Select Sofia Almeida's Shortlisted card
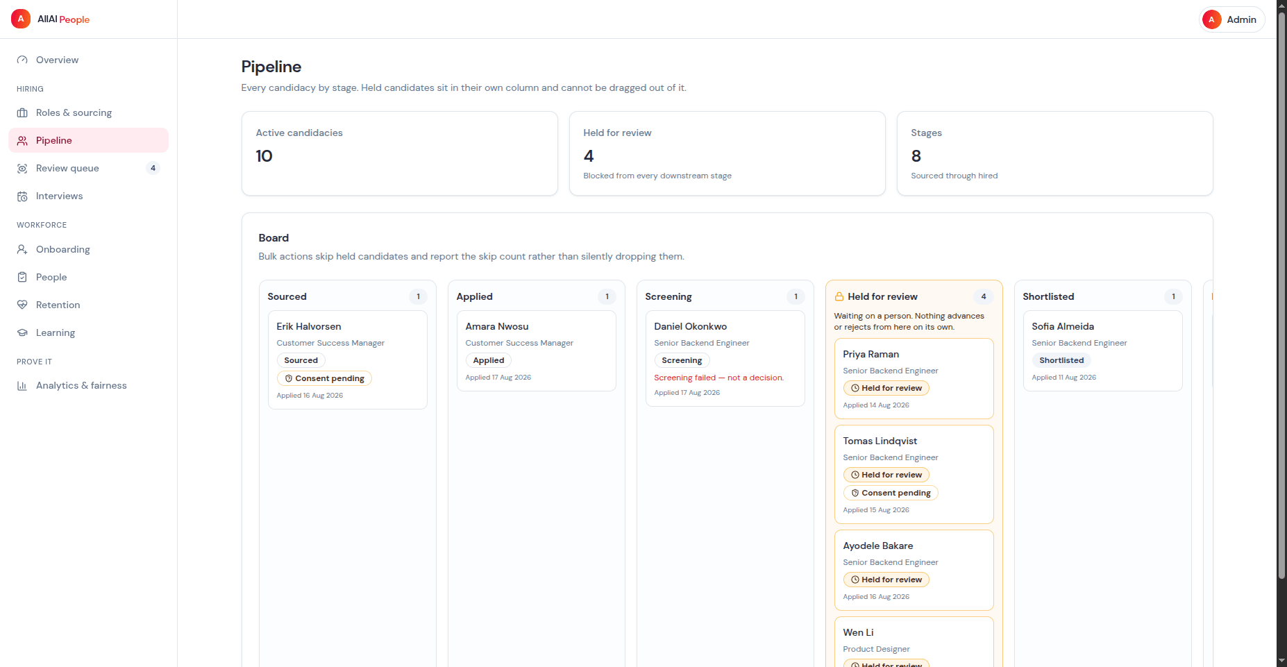 tap(1102, 351)
